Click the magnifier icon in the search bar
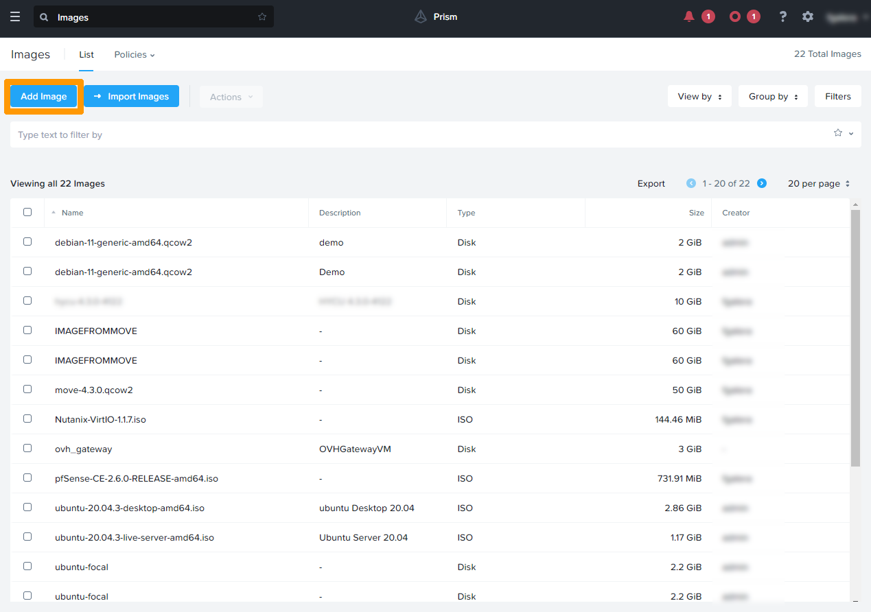 [43, 16]
